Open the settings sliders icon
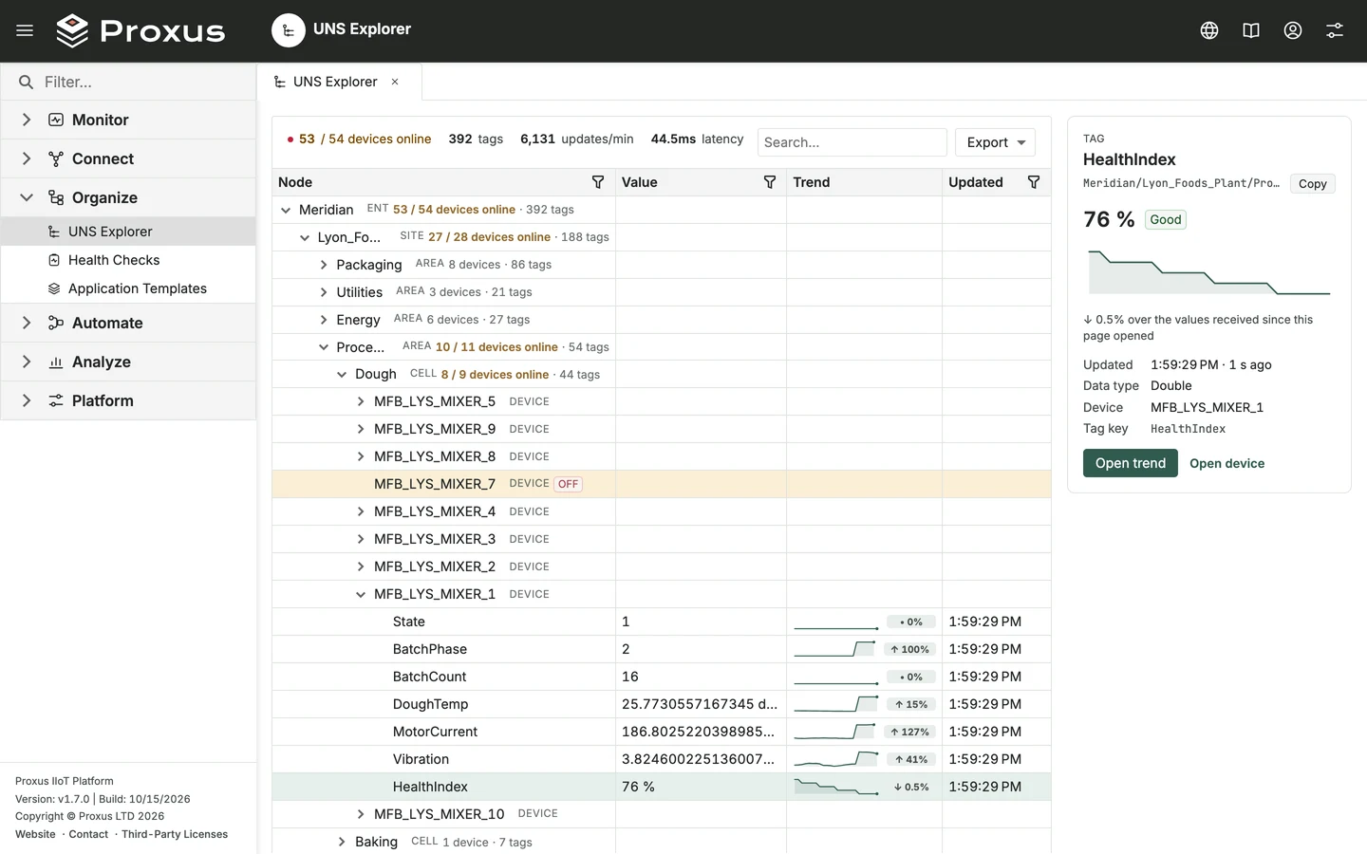 coord(1335,30)
